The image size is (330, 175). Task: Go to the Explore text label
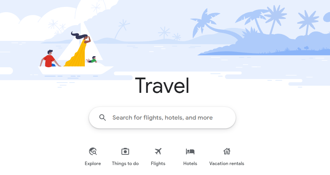(93, 164)
